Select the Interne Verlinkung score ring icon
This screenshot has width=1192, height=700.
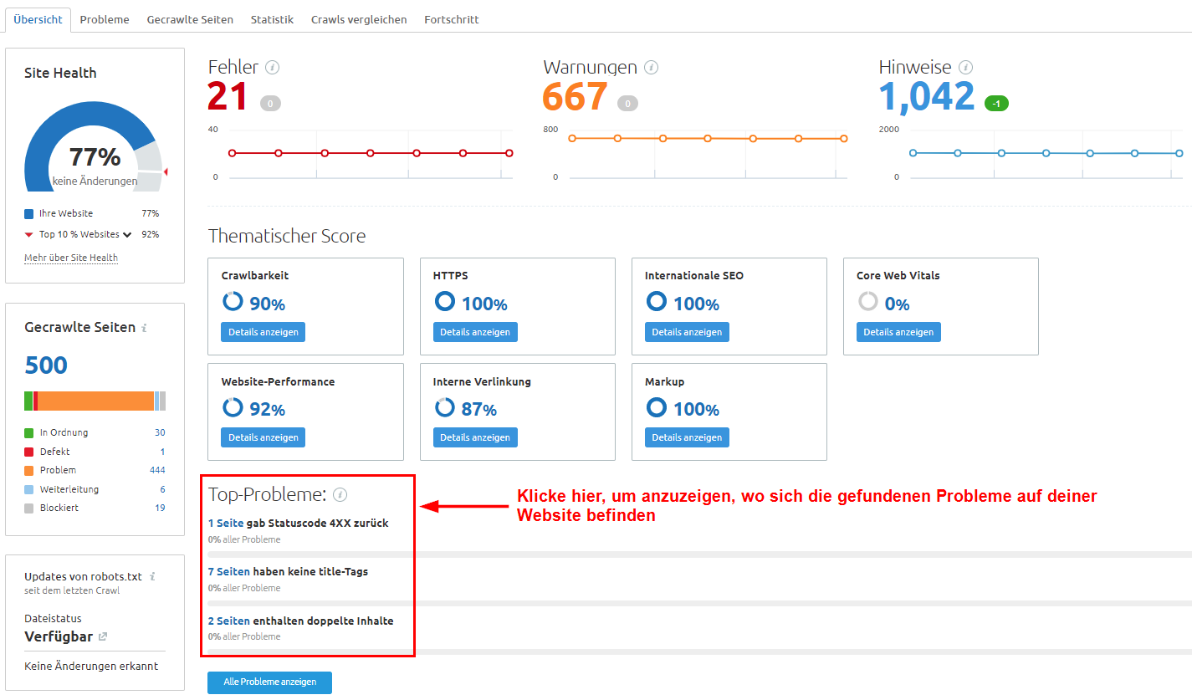point(445,407)
